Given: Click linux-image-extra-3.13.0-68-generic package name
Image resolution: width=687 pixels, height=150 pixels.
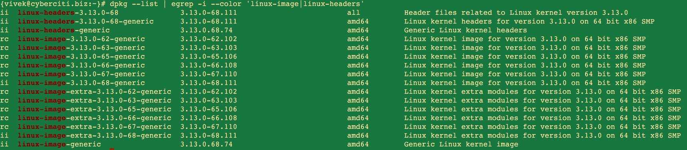Looking at the screenshot, I should [x=94, y=136].
